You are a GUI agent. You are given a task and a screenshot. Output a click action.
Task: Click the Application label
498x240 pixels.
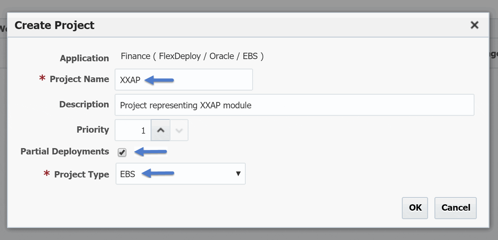pyautogui.click(x=84, y=58)
